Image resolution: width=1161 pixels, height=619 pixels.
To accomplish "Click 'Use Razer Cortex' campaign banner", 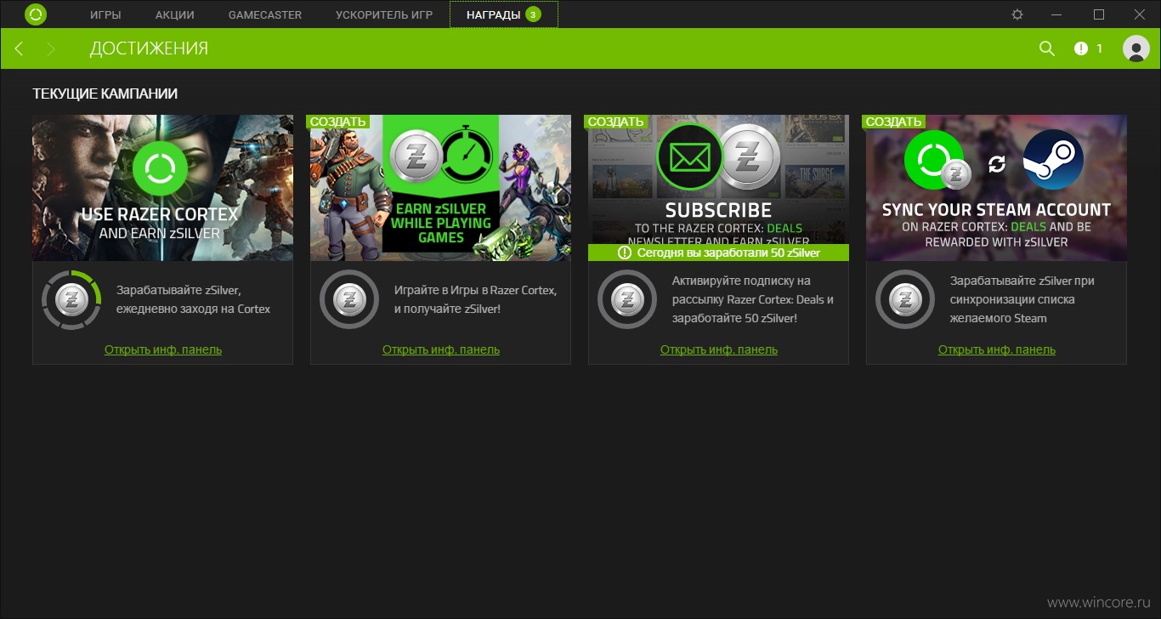I will (x=162, y=188).
